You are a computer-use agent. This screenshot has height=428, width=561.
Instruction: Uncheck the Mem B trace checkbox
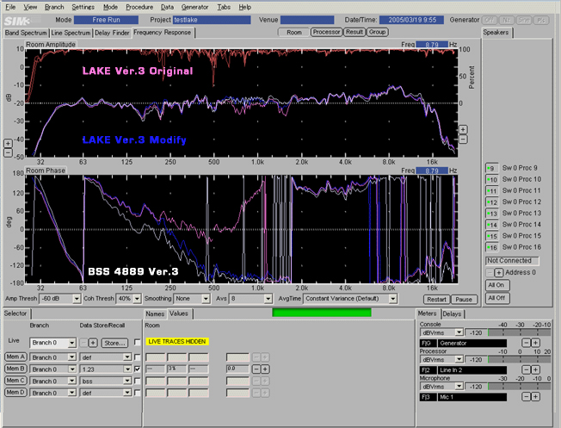coord(137,369)
